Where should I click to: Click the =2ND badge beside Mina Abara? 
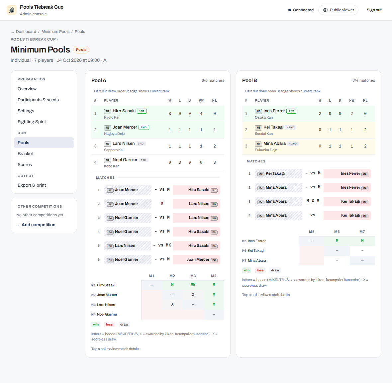click(x=293, y=144)
